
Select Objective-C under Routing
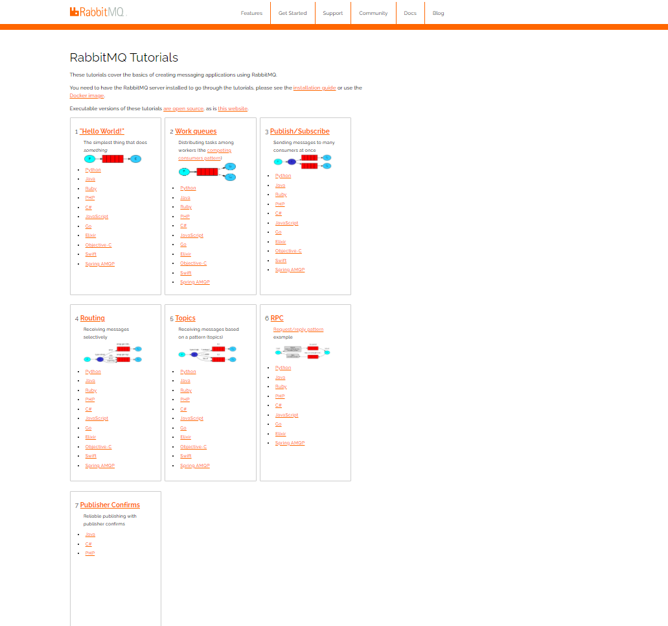[98, 447]
